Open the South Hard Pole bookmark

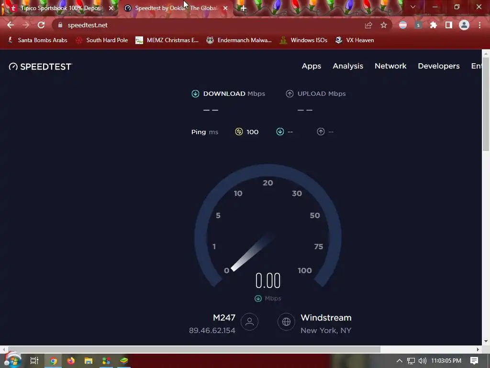coord(102,40)
